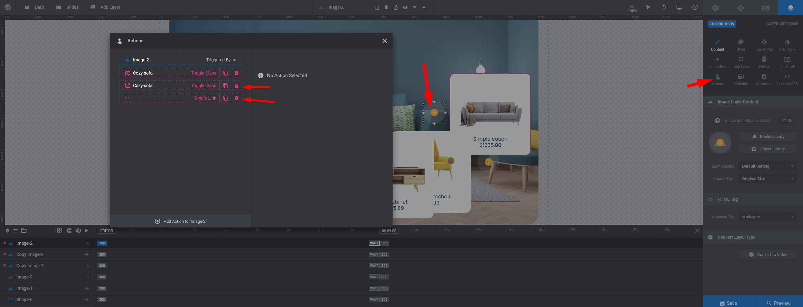Switch to the Style tab
The image size is (803, 307).
pos(741,45)
